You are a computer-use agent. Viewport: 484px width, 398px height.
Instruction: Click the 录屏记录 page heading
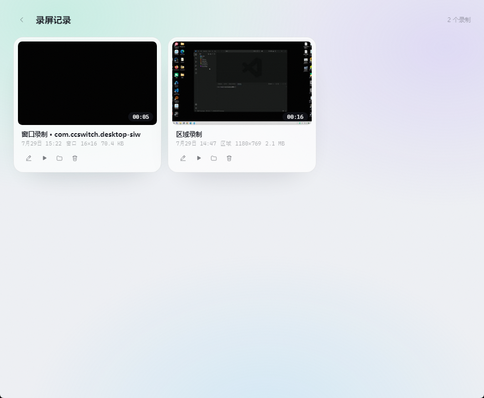(x=53, y=20)
